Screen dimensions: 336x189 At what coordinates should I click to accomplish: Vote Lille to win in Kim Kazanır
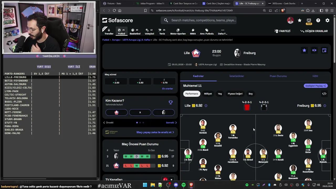coord(117,112)
